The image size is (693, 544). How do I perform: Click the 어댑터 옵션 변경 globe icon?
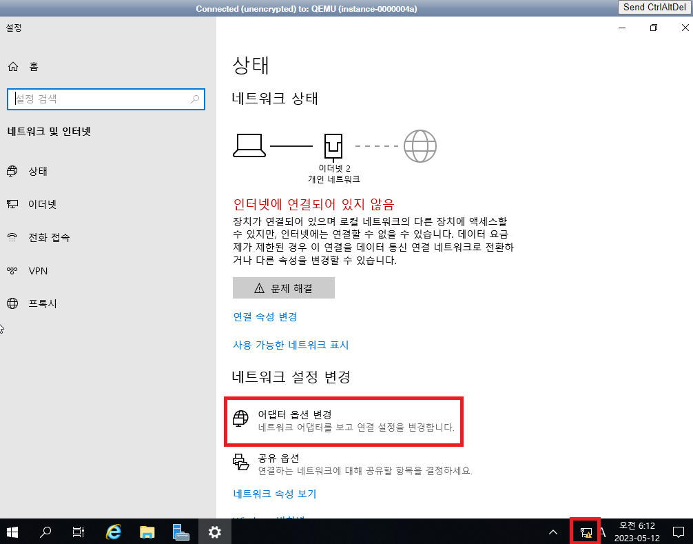click(x=240, y=418)
